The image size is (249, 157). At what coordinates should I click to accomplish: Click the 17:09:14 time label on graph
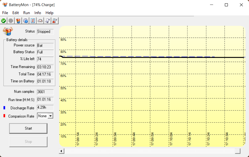[x=78, y=139]
